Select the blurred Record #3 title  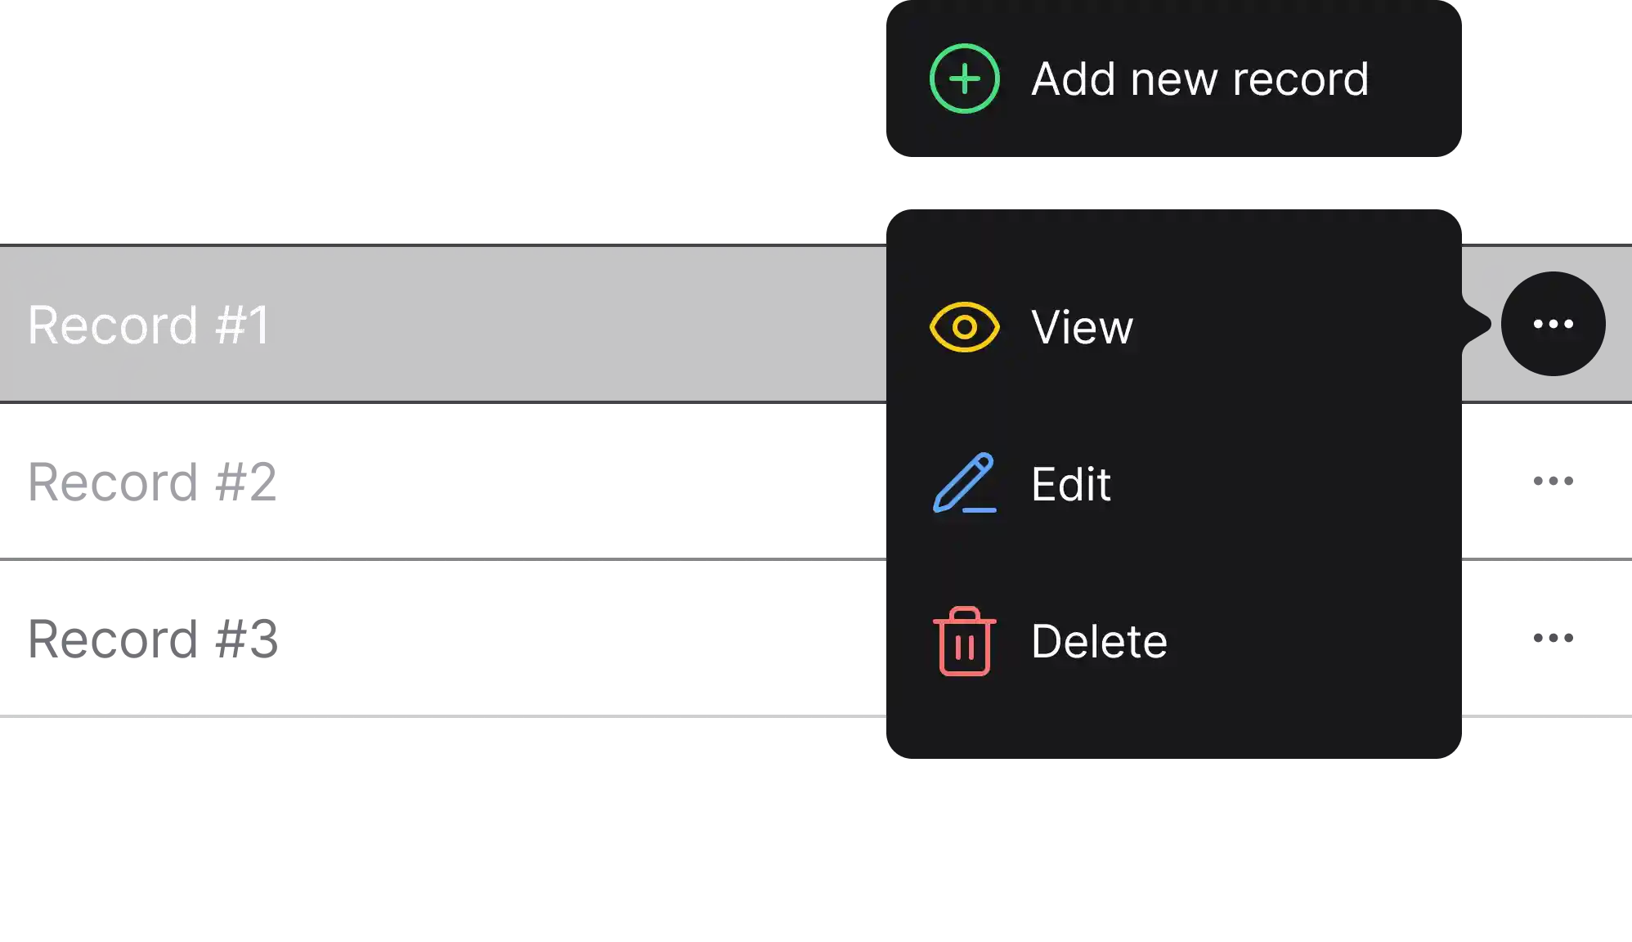(154, 638)
